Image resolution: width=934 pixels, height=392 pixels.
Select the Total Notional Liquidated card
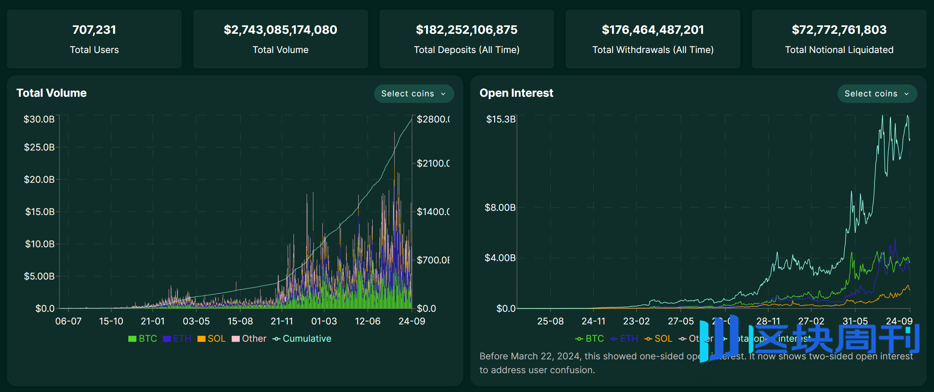click(x=839, y=39)
